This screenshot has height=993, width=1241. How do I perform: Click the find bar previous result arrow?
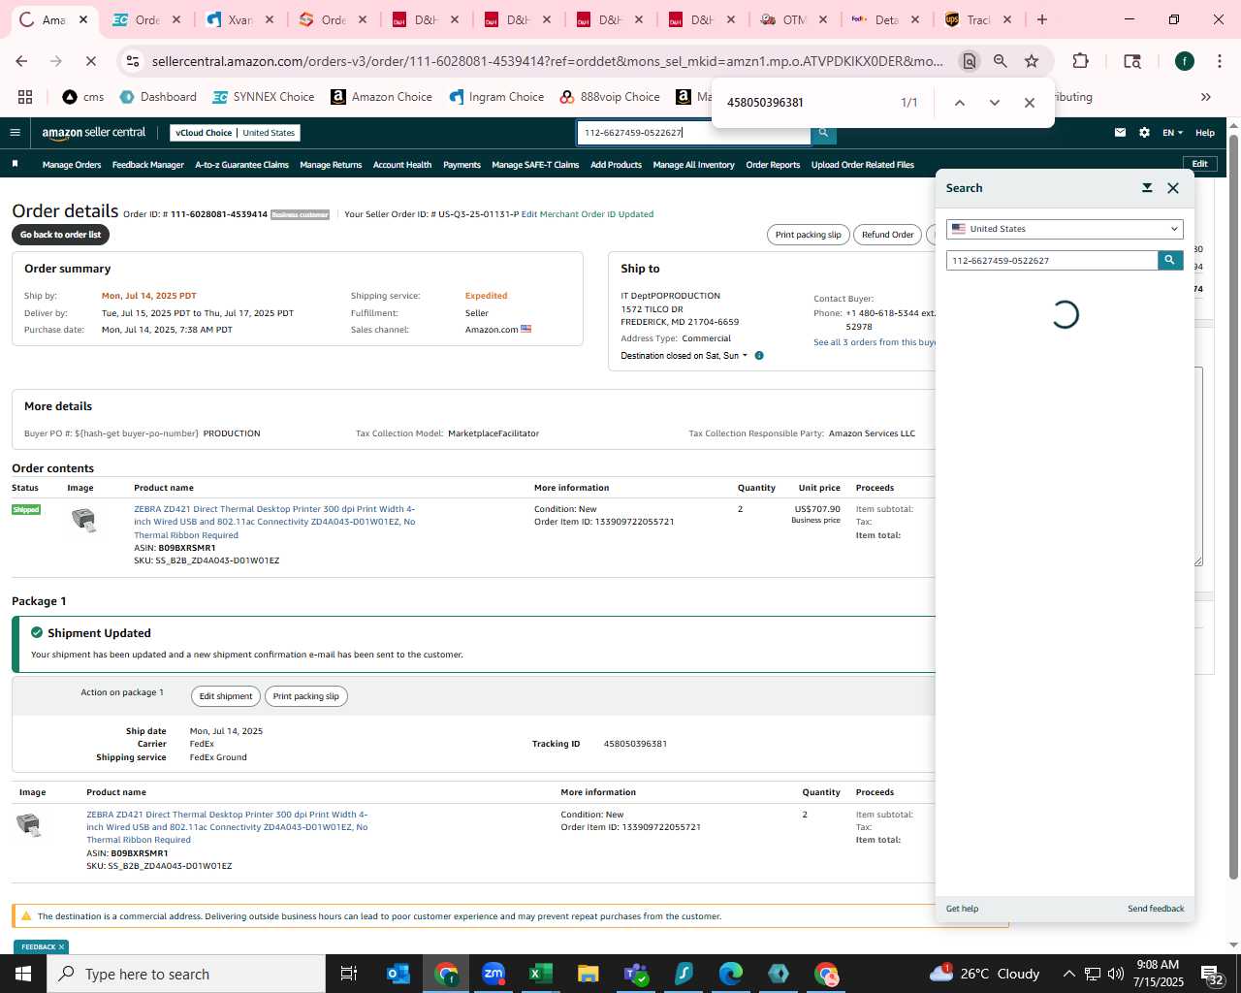(x=959, y=103)
